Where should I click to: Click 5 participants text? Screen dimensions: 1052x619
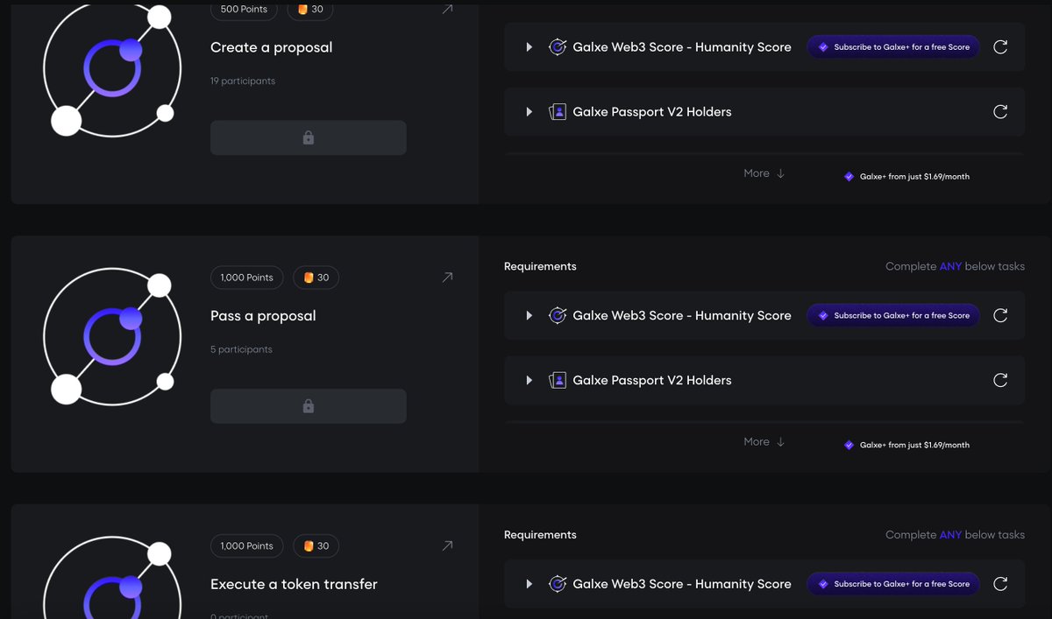pos(241,349)
